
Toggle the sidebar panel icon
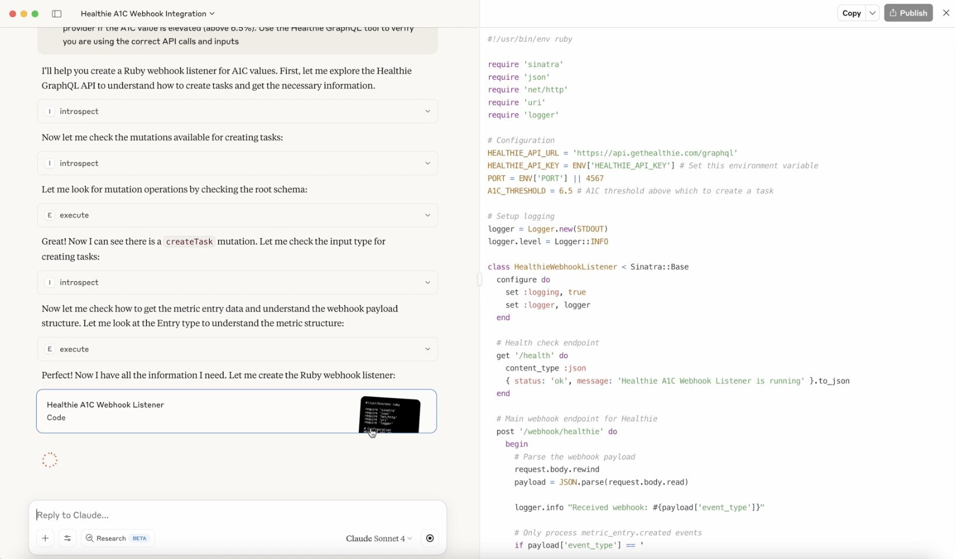(56, 13)
